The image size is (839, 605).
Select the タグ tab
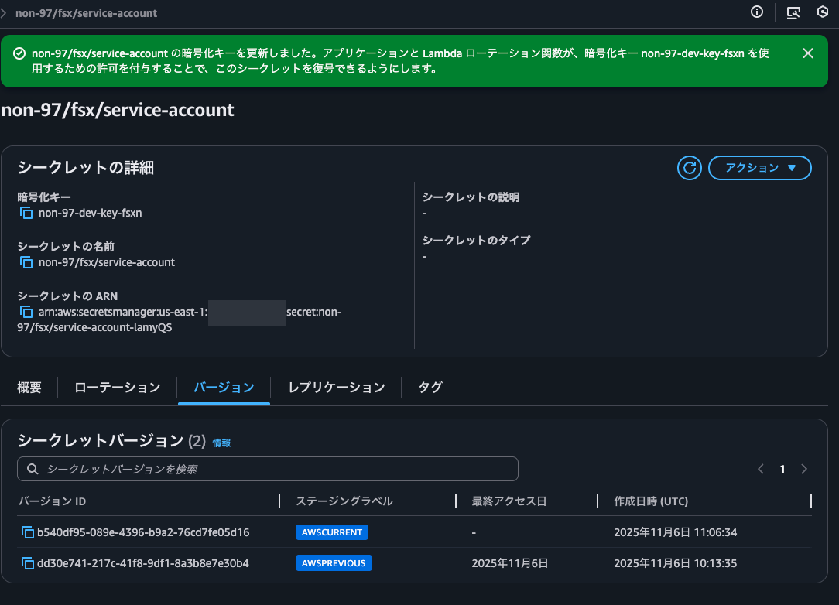pyautogui.click(x=430, y=388)
